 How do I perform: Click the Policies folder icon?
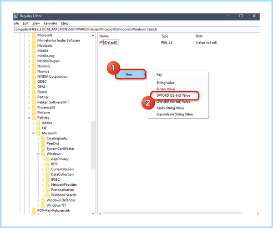(x=34, y=118)
